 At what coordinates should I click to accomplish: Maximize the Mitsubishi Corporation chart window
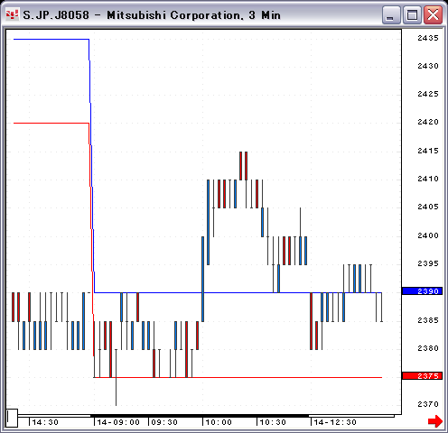click(x=412, y=15)
